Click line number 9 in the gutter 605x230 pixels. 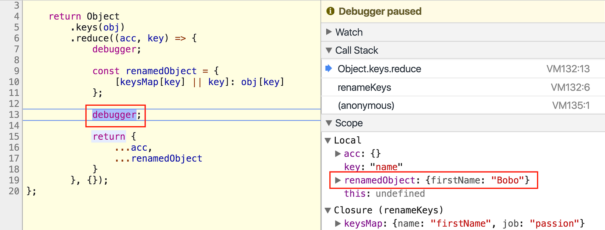17,71
